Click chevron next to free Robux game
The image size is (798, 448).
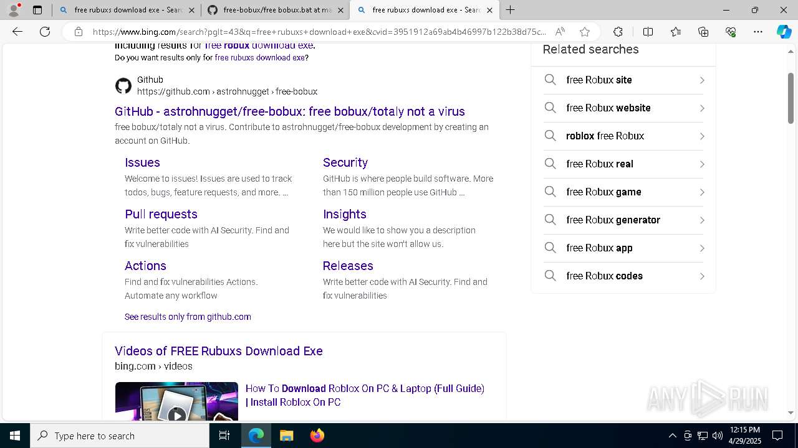point(702,192)
